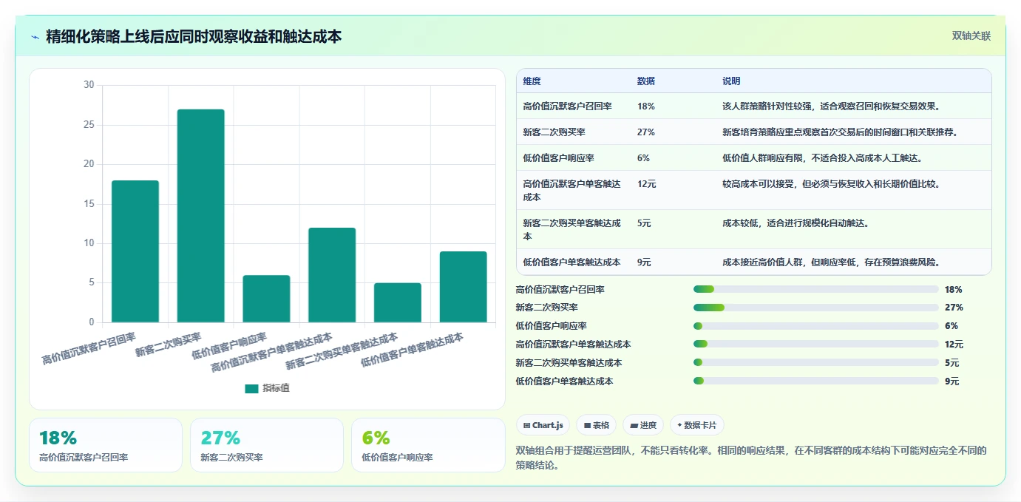Click the 高价值沉默客户召回率 bar in chart
The height and width of the screenshot is (502, 1021).
click(x=135, y=251)
